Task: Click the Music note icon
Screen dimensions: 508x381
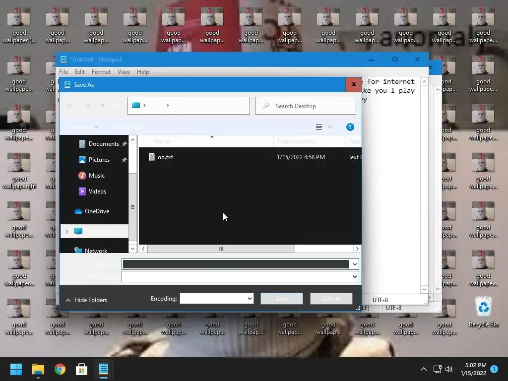Action: [82, 175]
